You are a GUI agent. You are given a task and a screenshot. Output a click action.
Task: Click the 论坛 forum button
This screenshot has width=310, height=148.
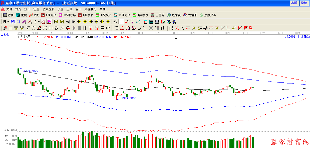(x=304, y=3)
